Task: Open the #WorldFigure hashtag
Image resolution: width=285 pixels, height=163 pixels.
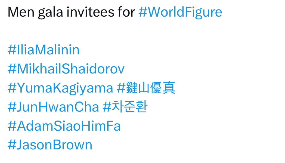Action: [180, 12]
